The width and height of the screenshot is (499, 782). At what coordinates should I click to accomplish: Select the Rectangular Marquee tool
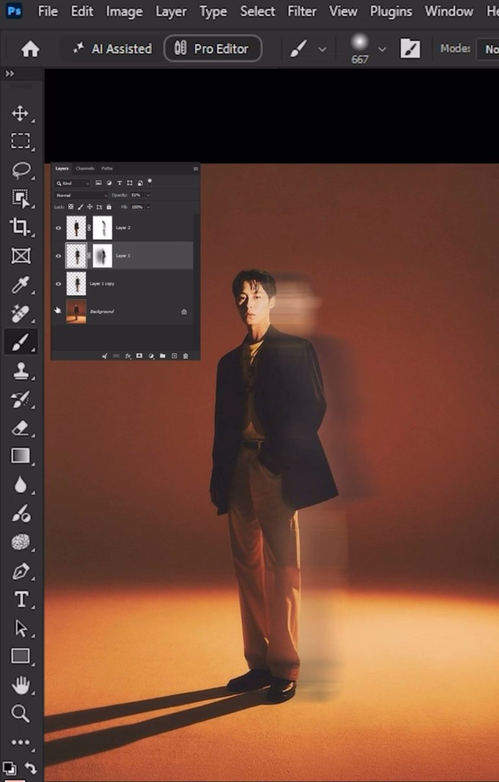20,141
